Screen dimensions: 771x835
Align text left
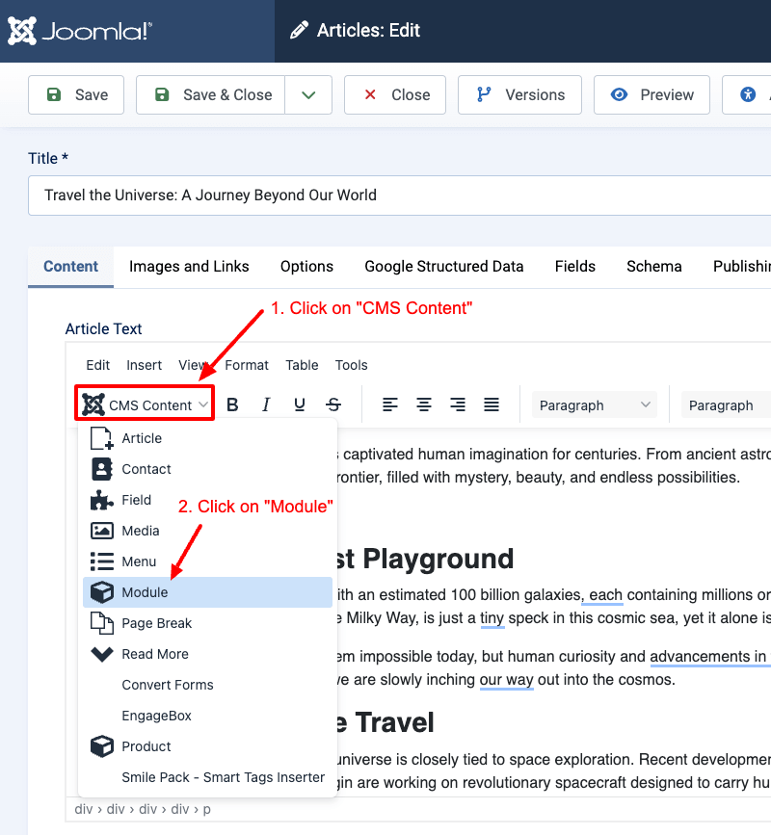[390, 405]
